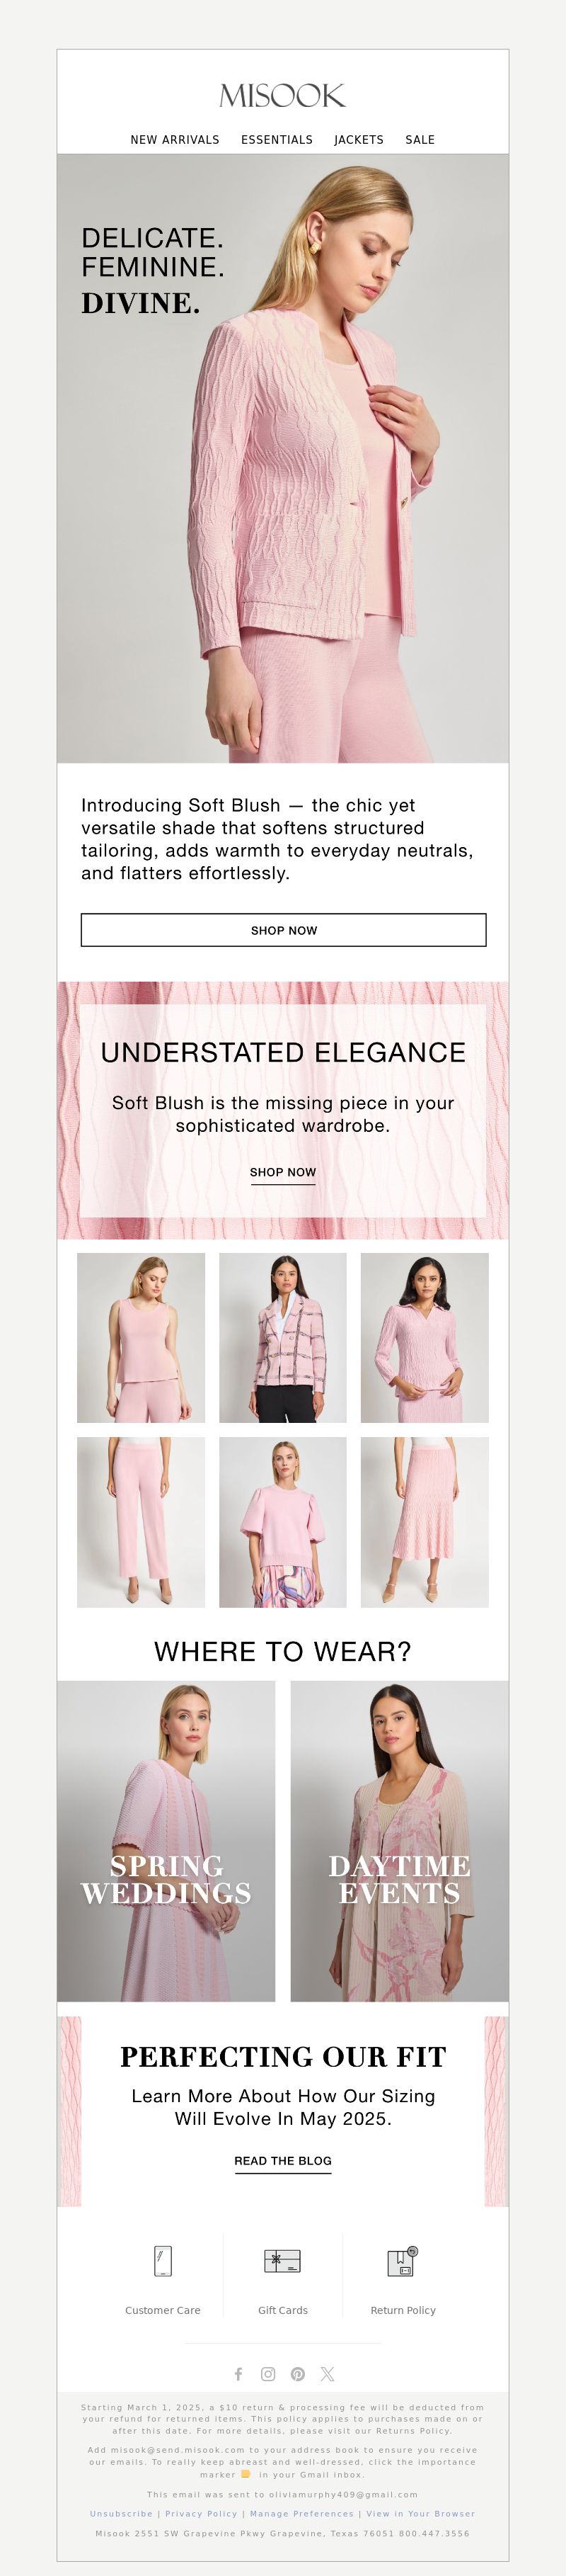Open the New Arrivals menu item
Viewport: 566px width, 2576px height.
tap(175, 140)
